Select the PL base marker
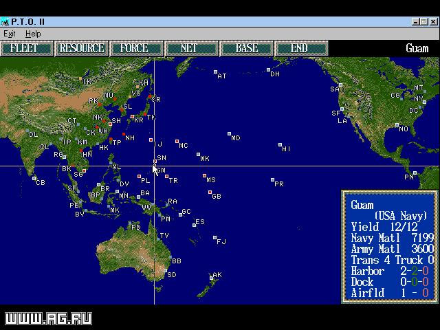This screenshot has height=330, width=440. (x=139, y=177)
